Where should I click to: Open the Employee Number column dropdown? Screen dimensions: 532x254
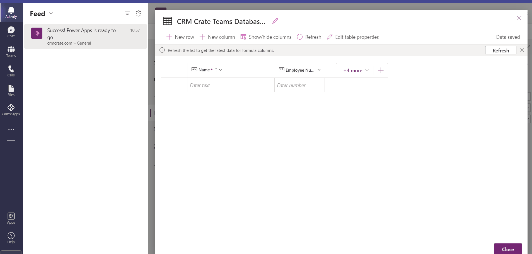point(319,70)
